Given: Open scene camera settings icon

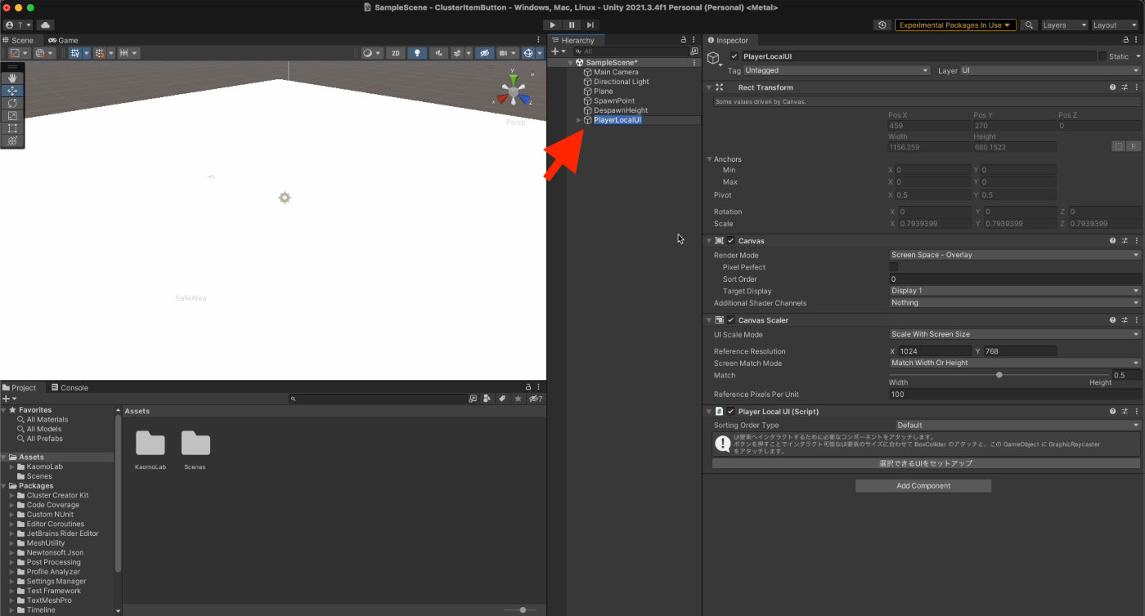Looking at the screenshot, I should 507,53.
